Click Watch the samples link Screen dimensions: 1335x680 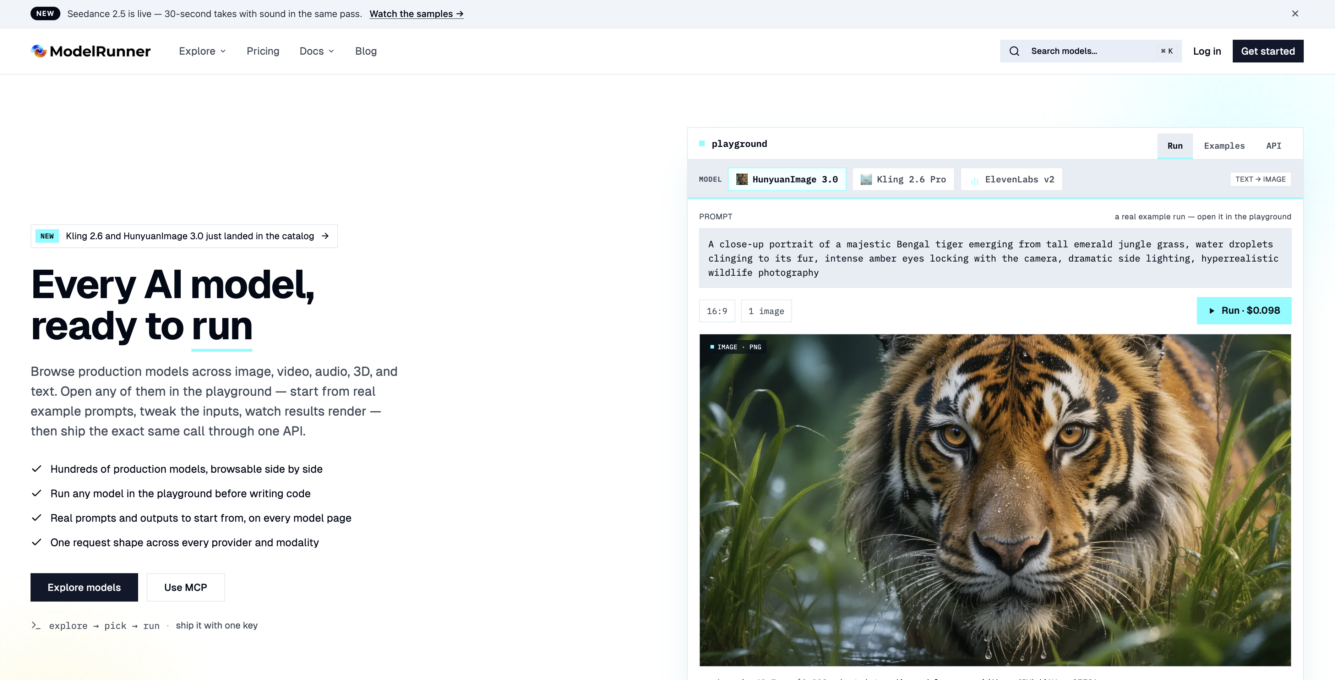point(416,14)
